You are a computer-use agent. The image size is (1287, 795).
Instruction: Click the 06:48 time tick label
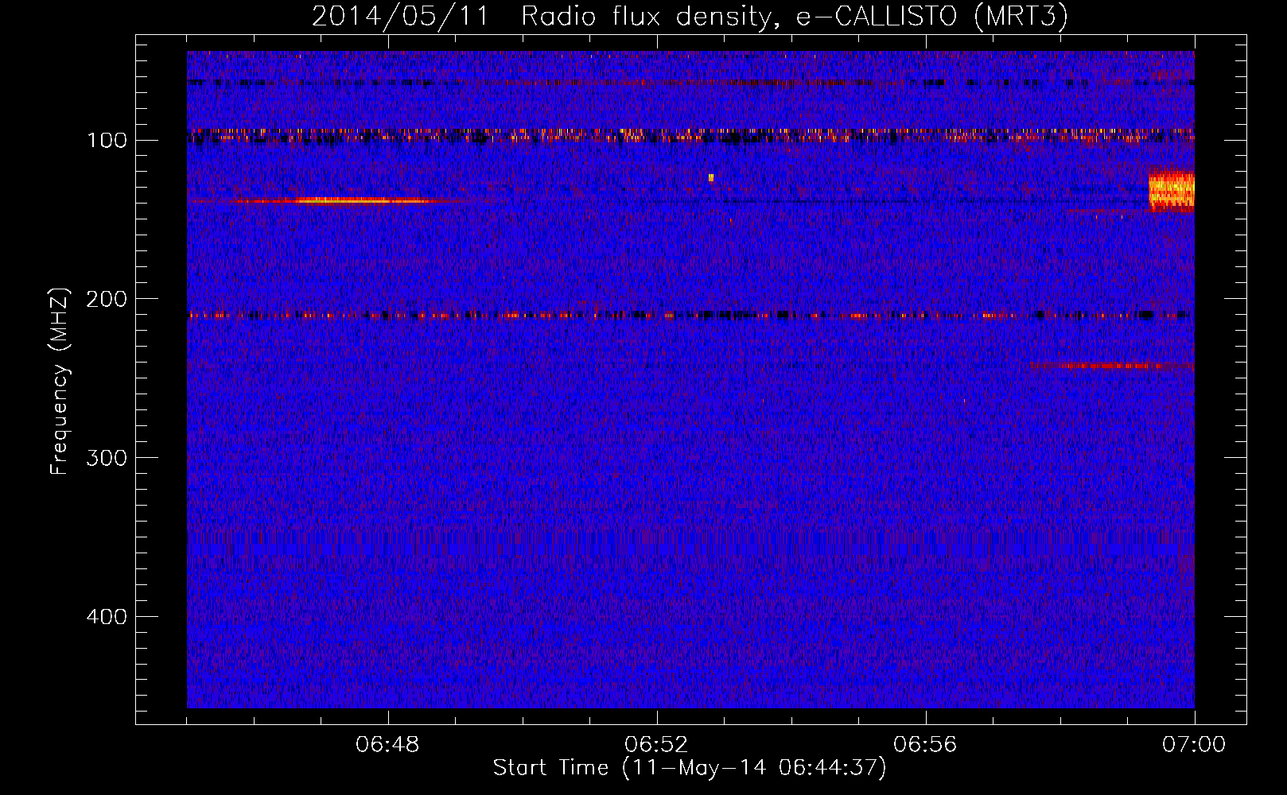coord(387,745)
